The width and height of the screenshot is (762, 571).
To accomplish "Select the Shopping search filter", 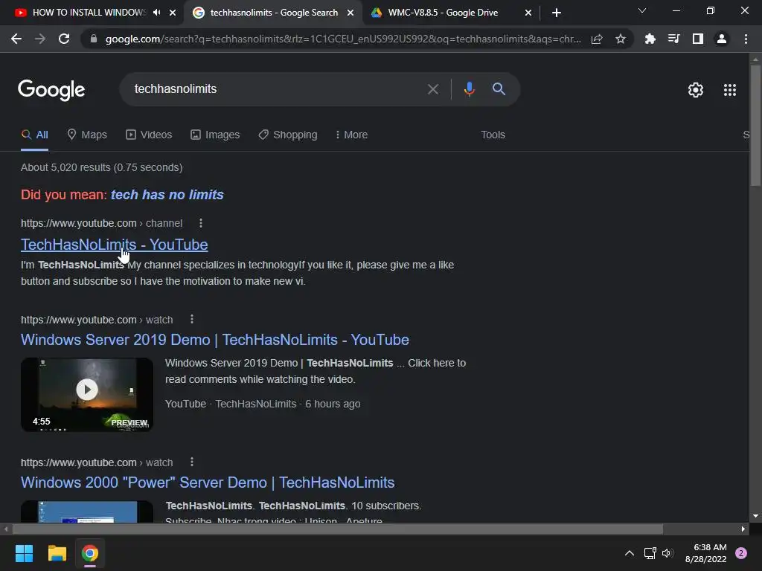I will (288, 135).
